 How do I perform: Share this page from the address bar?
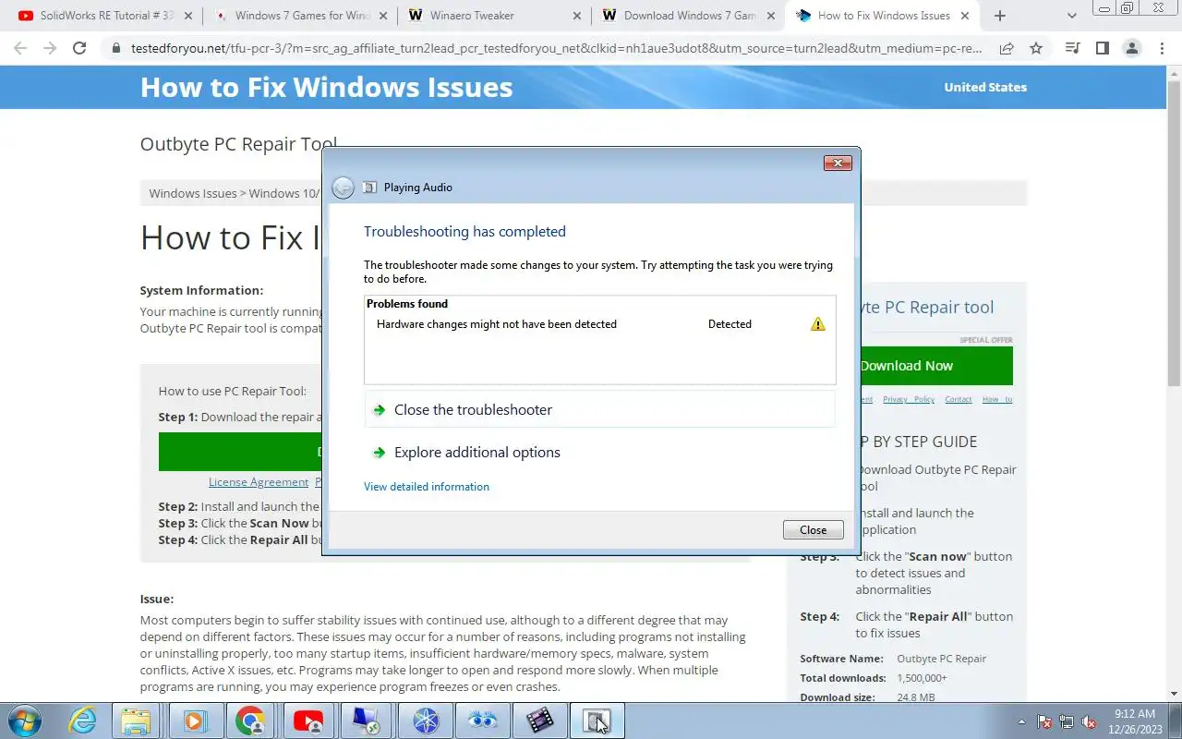(x=1007, y=48)
